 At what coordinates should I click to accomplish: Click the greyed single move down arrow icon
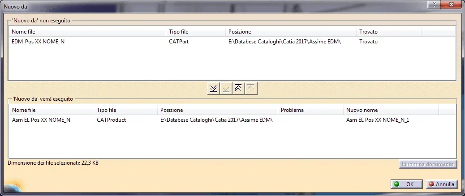(226, 89)
